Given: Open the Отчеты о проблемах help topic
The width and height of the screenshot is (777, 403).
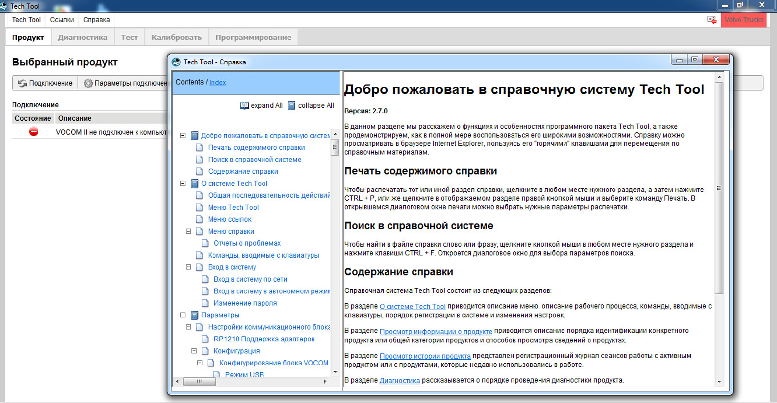Looking at the screenshot, I should [247, 243].
